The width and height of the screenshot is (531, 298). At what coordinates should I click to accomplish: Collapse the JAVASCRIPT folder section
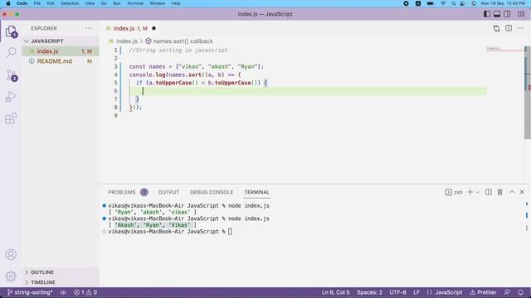(61, 41)
